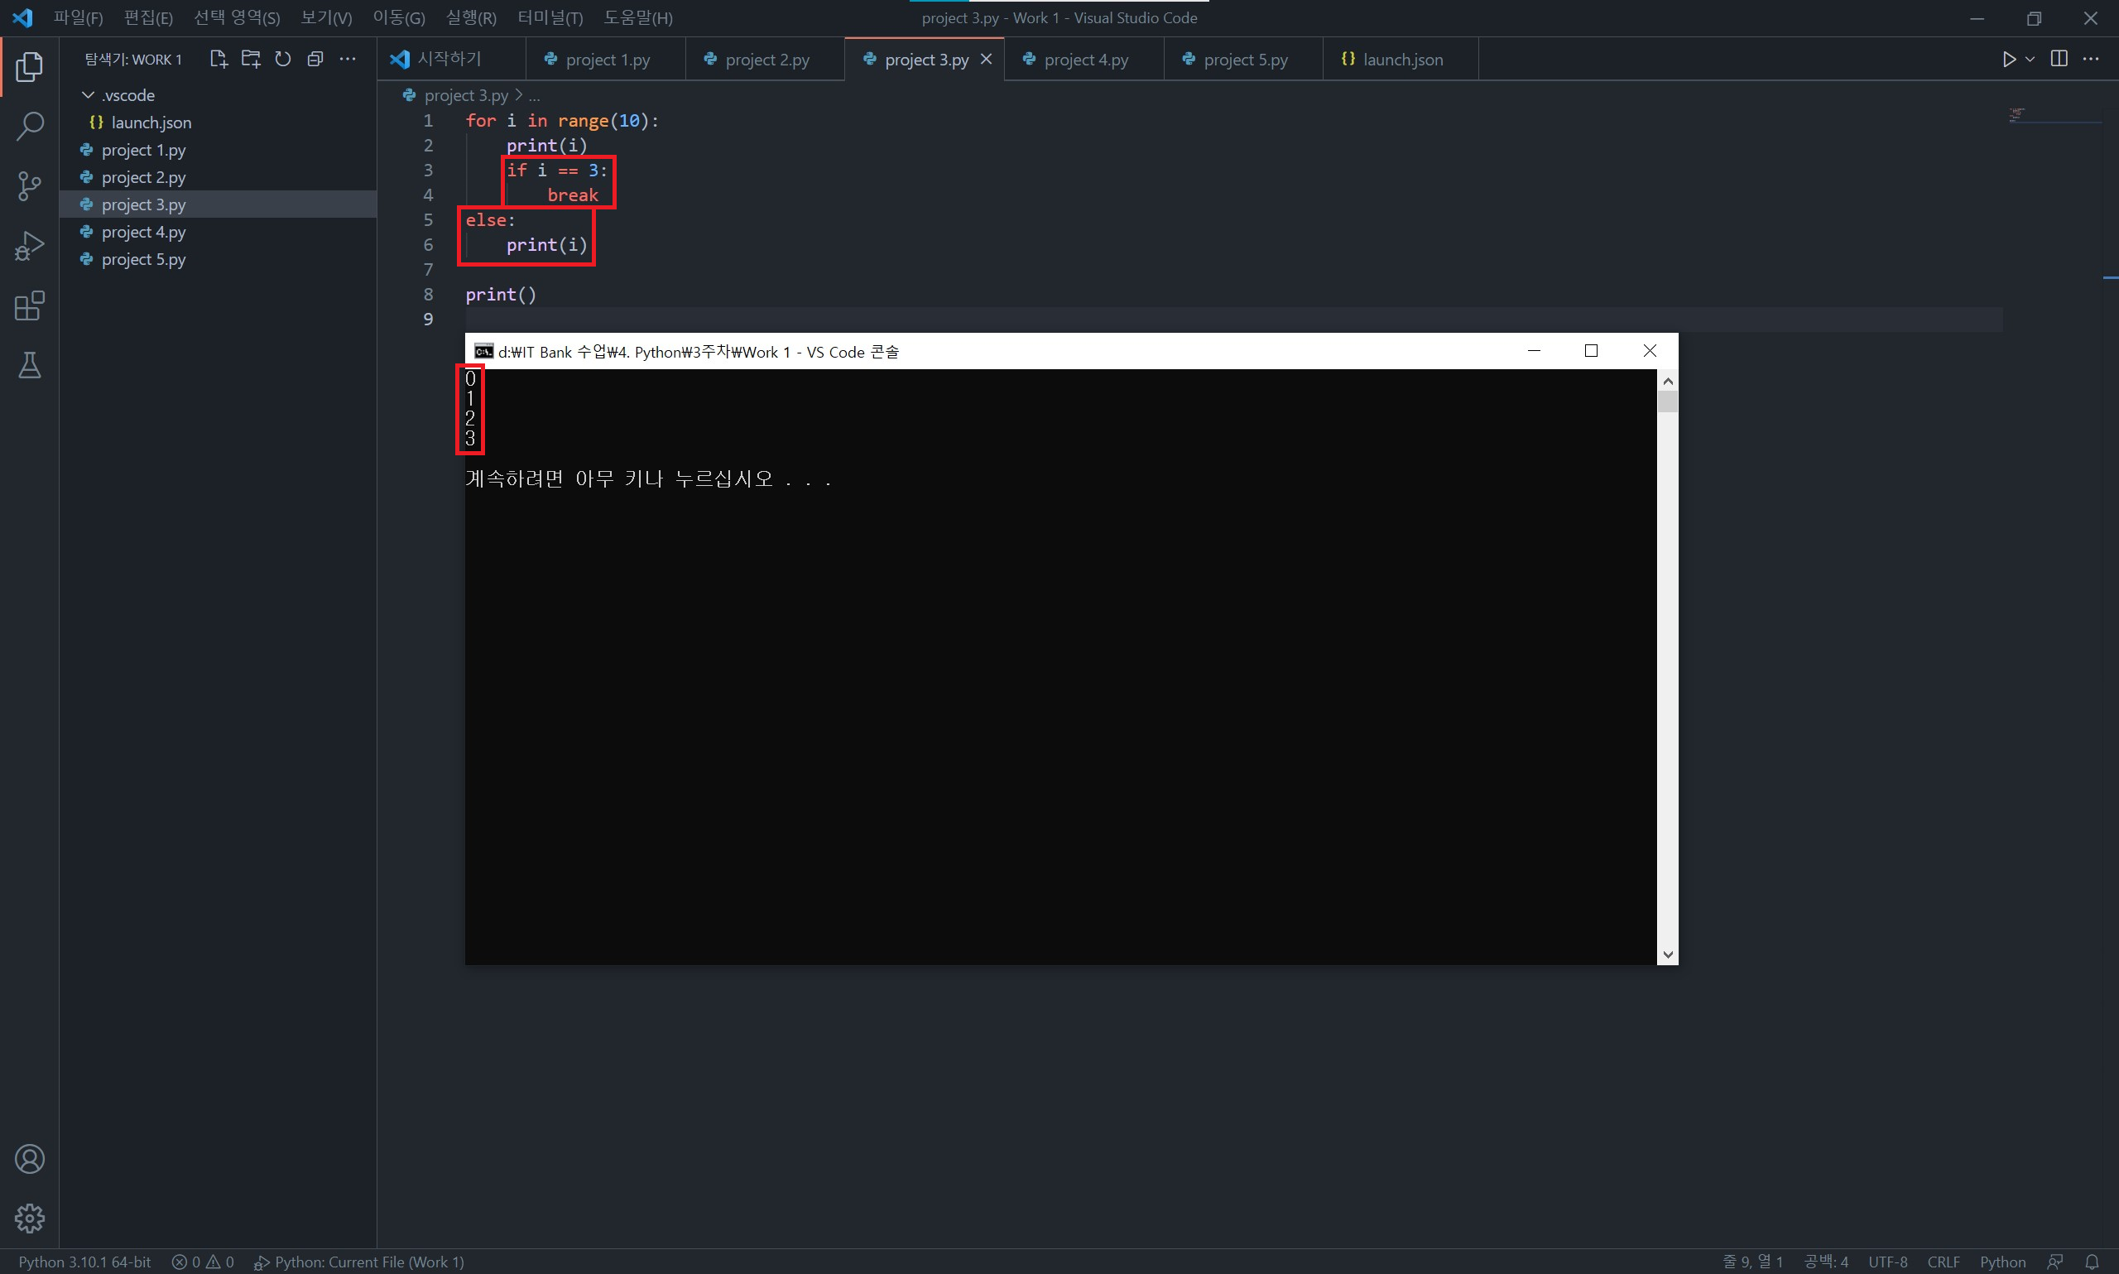Open the Testing flask view

click(x=29, y=366)
